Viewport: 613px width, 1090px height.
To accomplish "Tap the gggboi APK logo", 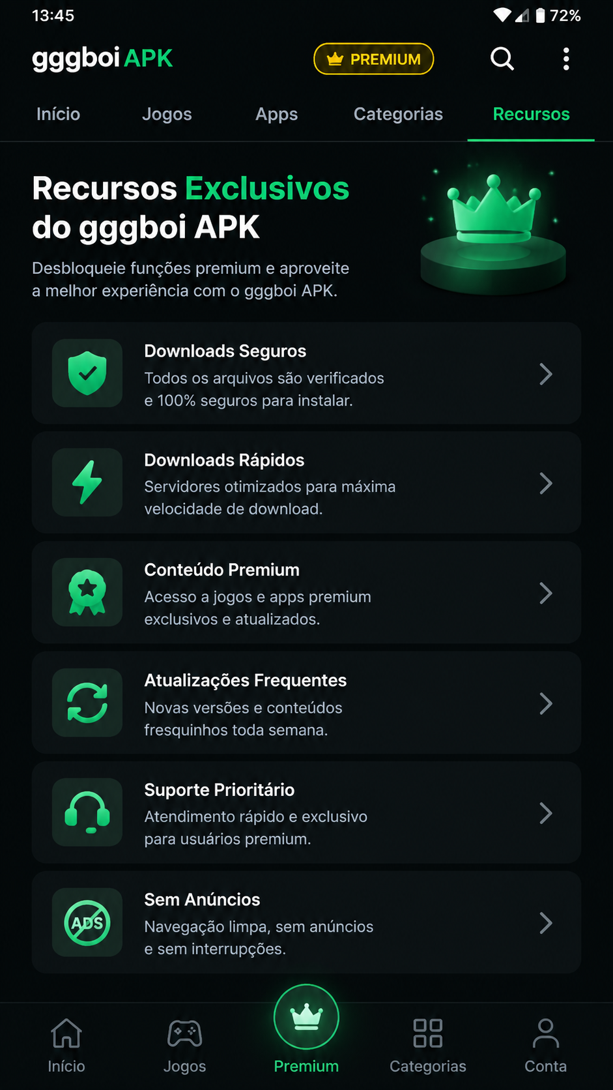I will point(102,59).
